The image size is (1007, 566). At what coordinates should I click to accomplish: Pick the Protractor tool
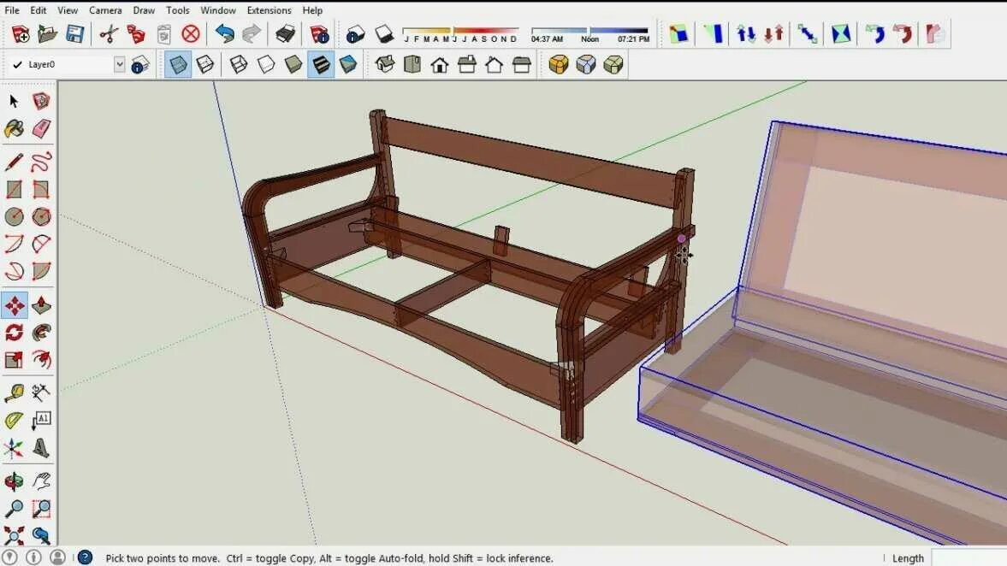coord(15,421)
